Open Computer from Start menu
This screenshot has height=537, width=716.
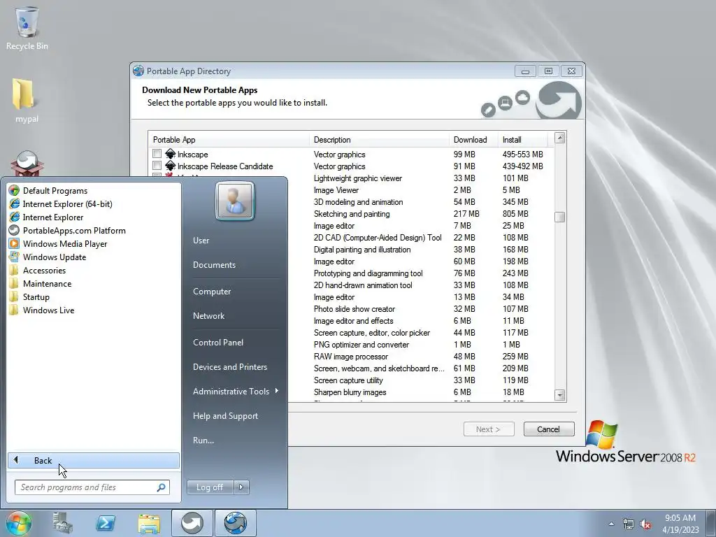pos(212,292)
